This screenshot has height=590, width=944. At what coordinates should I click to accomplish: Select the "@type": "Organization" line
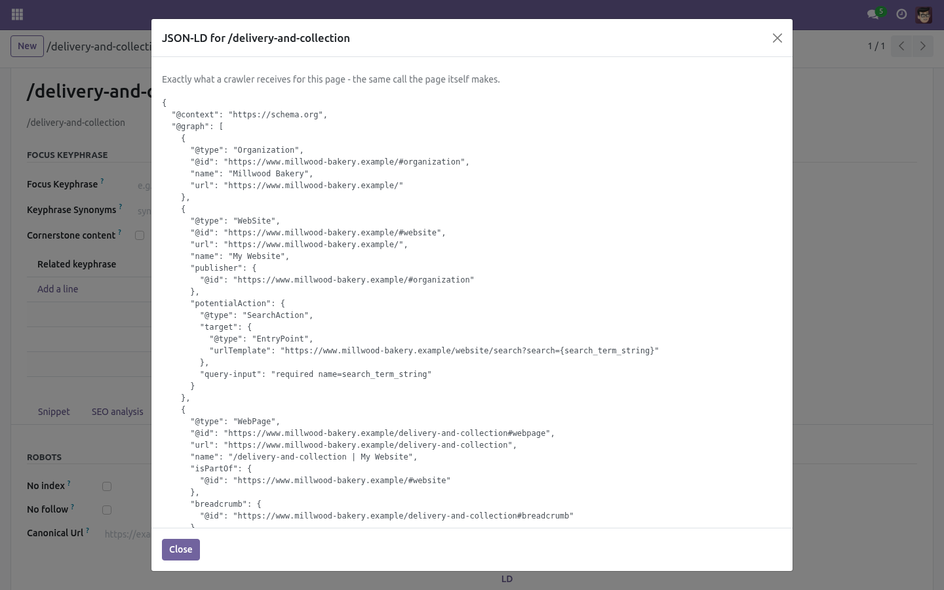coord(247,150)
